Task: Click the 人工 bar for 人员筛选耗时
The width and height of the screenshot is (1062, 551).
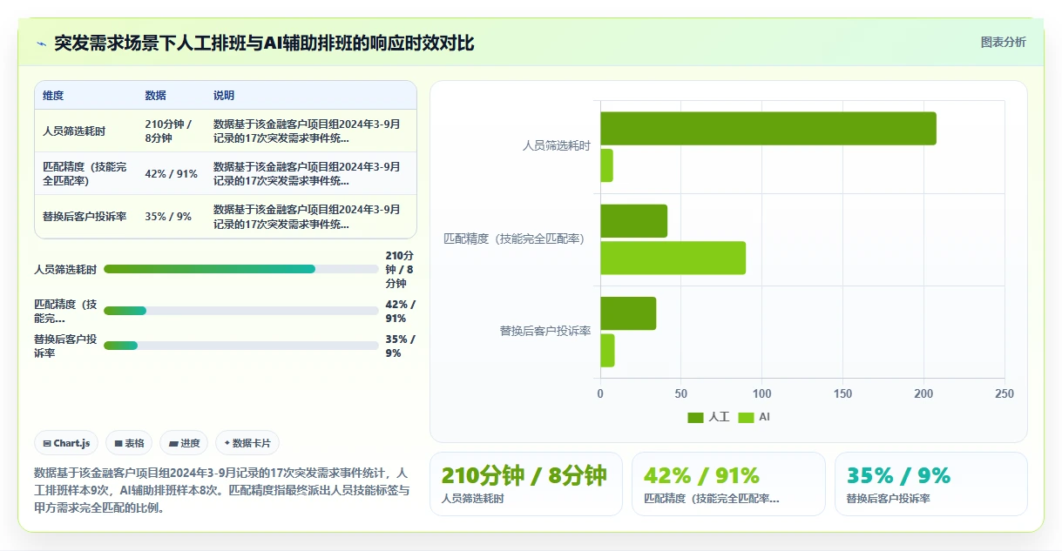Action: click(768, 128)
